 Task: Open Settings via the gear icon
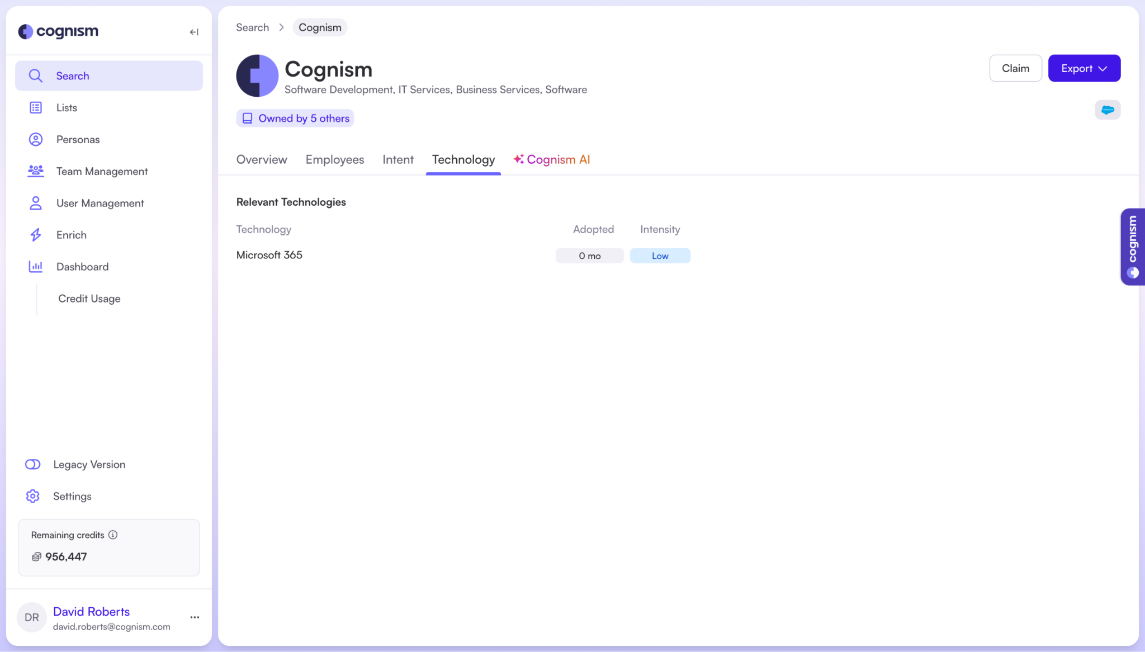(33, 496)
